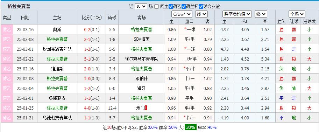Click away team 海牙
Screen dimensions: 319x132
(141, 88)
